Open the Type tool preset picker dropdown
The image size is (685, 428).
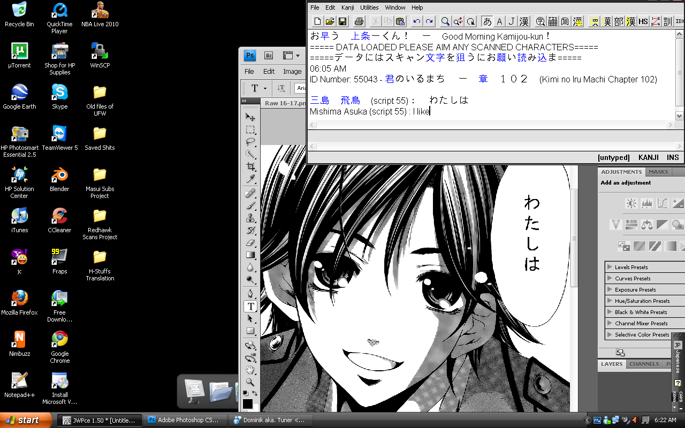(x=265, y=89)
